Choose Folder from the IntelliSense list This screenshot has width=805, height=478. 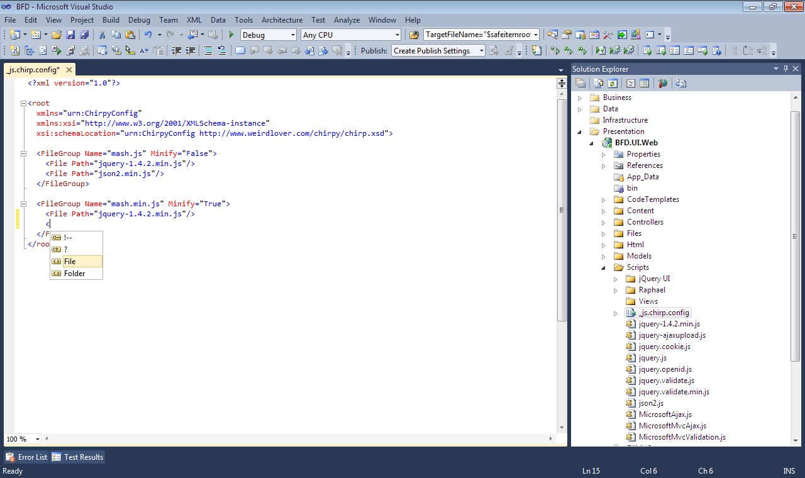(x=76, y=274)
